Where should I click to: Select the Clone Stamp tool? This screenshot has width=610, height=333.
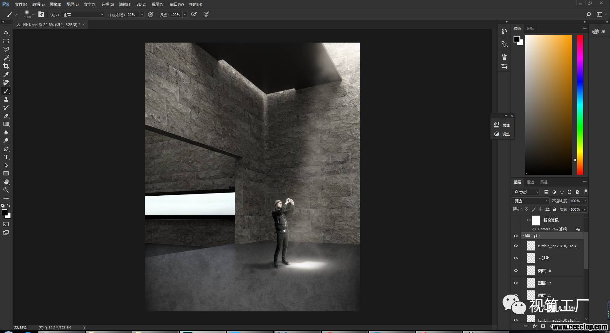[x=6, y=99]
